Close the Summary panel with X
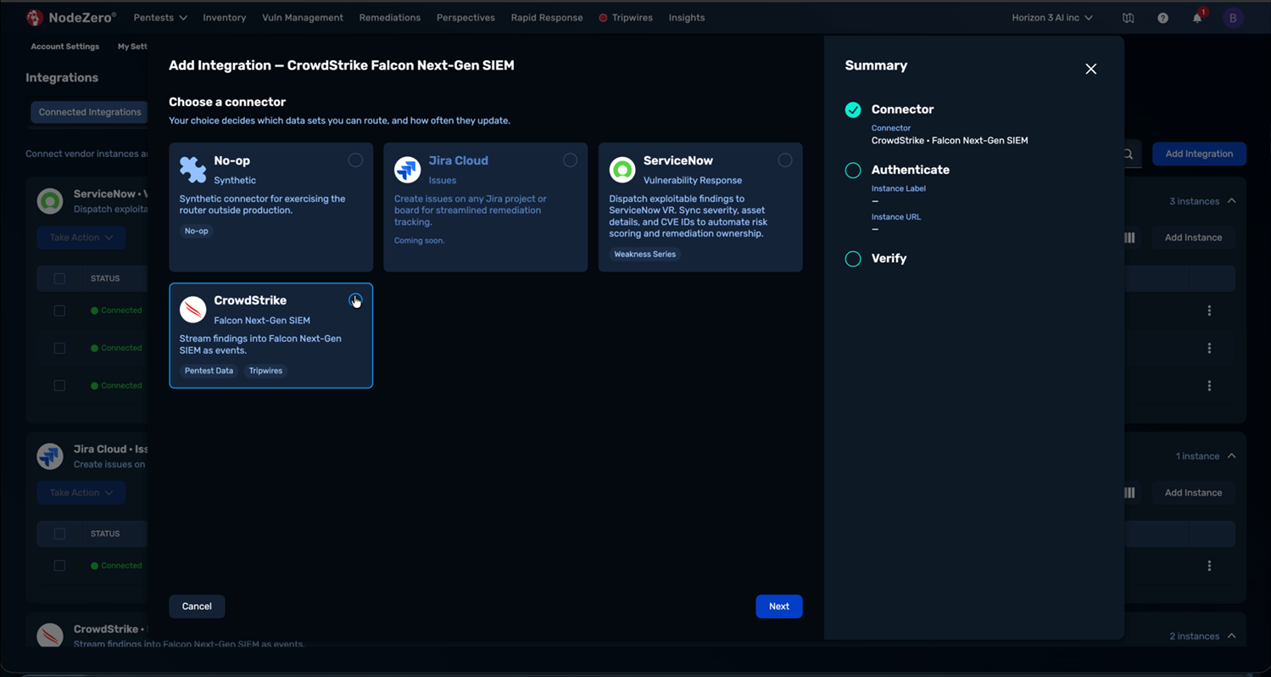Image resolution: width=1271 pixels, height=677 pixels. coord(1091,69)
